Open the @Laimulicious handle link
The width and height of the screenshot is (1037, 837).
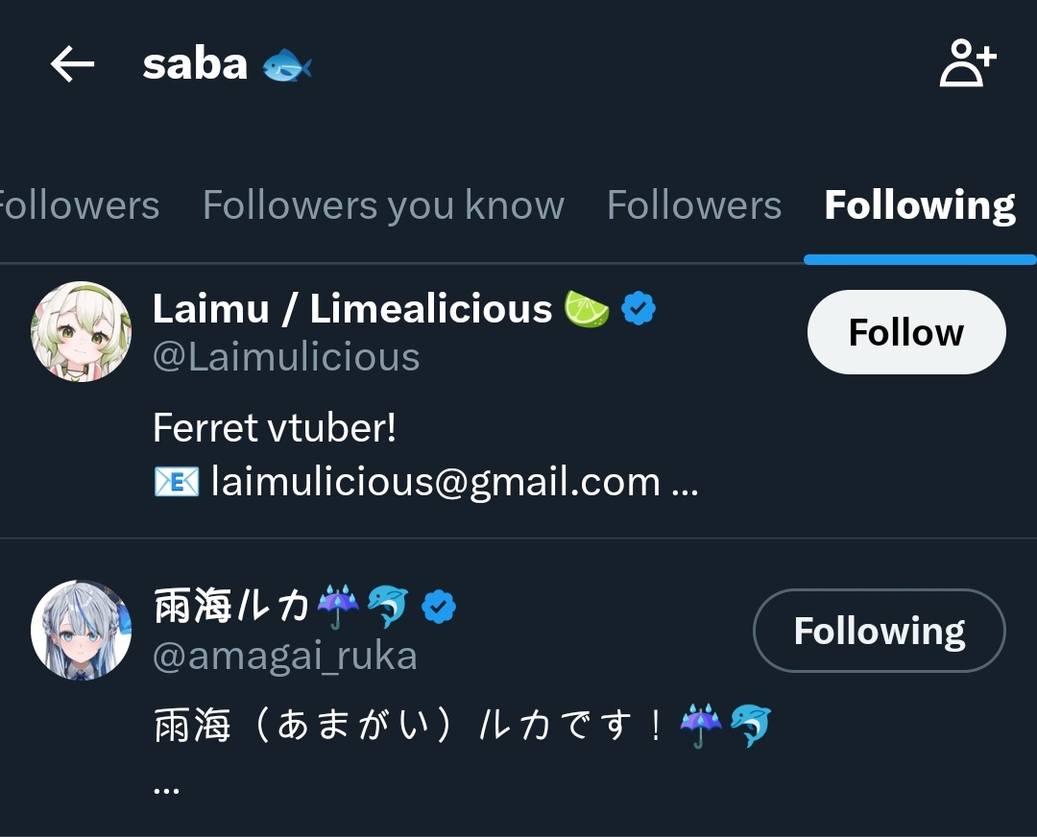[x=286, y=357]
